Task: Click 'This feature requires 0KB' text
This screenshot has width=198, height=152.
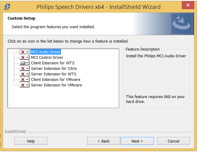Action: click(x=155, y=99)
